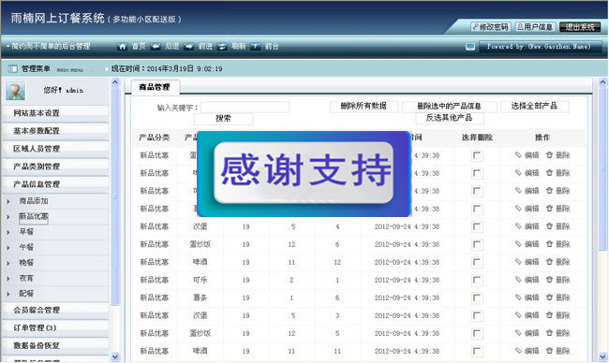Viewport: 609px width, 363px height.
Task: Tick checkbox for 可乐 row with quantity 1
Action: [477, 281]
